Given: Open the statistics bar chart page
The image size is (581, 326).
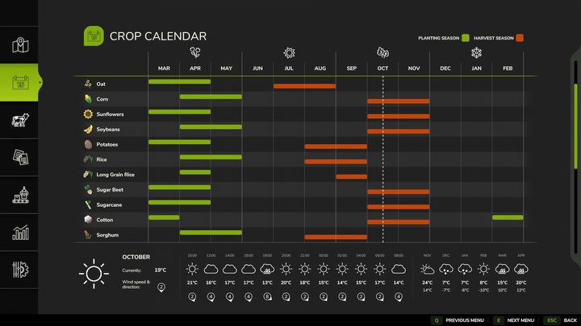Looking at the screenshot, I should coord(20,233).
